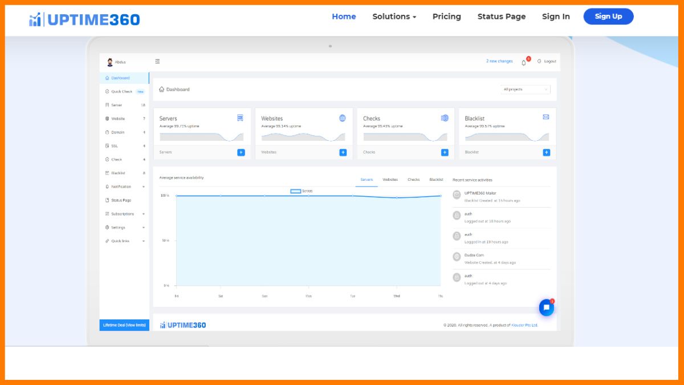
Task: Add a check with the plus button
Action: pyautogui.click(x=445, y=152)
